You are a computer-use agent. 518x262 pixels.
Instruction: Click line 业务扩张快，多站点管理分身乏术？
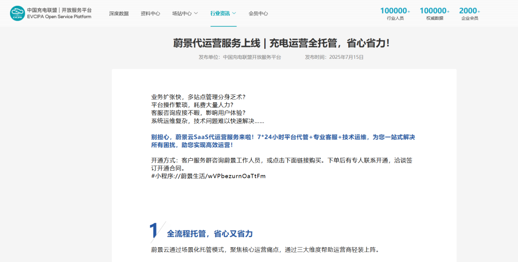click(199, 97)
